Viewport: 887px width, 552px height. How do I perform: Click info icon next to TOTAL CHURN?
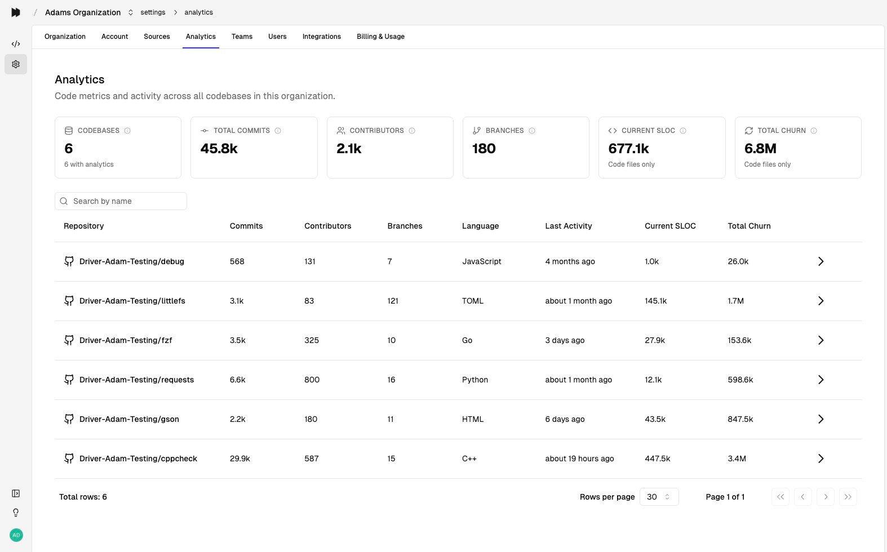tap(814, 131)
